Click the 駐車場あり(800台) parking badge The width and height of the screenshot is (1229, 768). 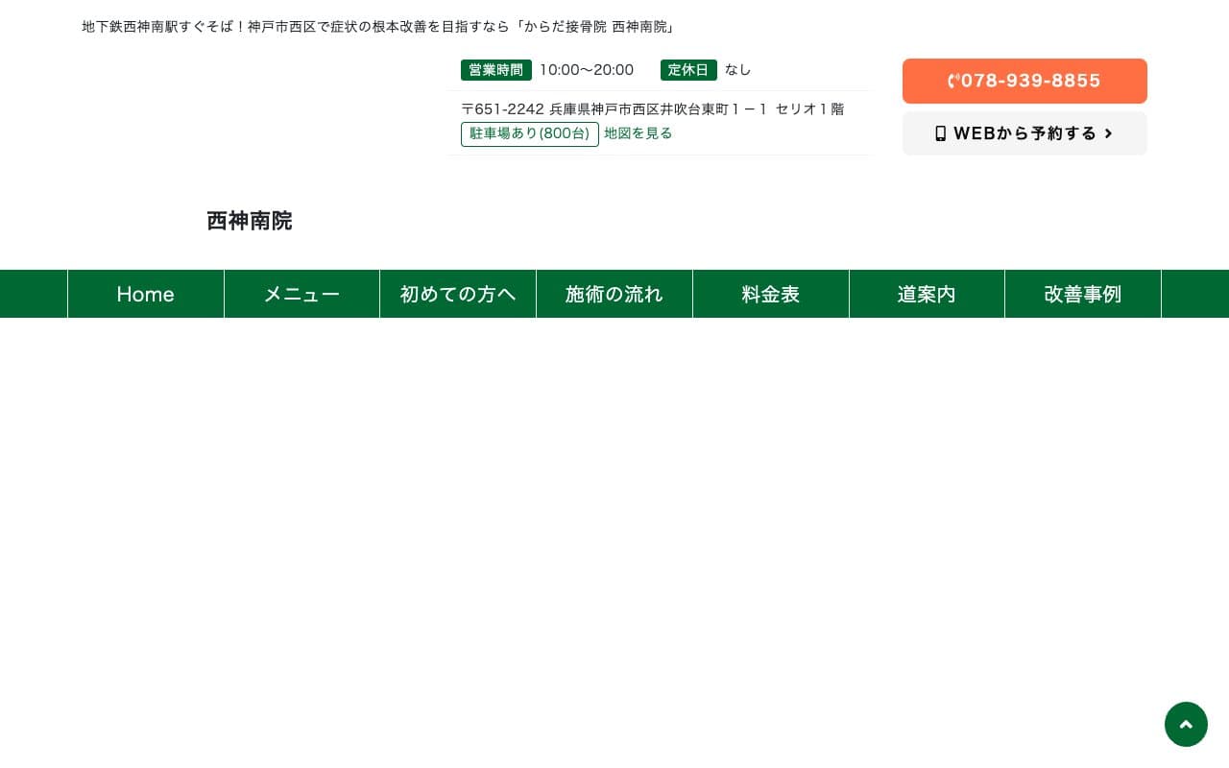[530, 133]
